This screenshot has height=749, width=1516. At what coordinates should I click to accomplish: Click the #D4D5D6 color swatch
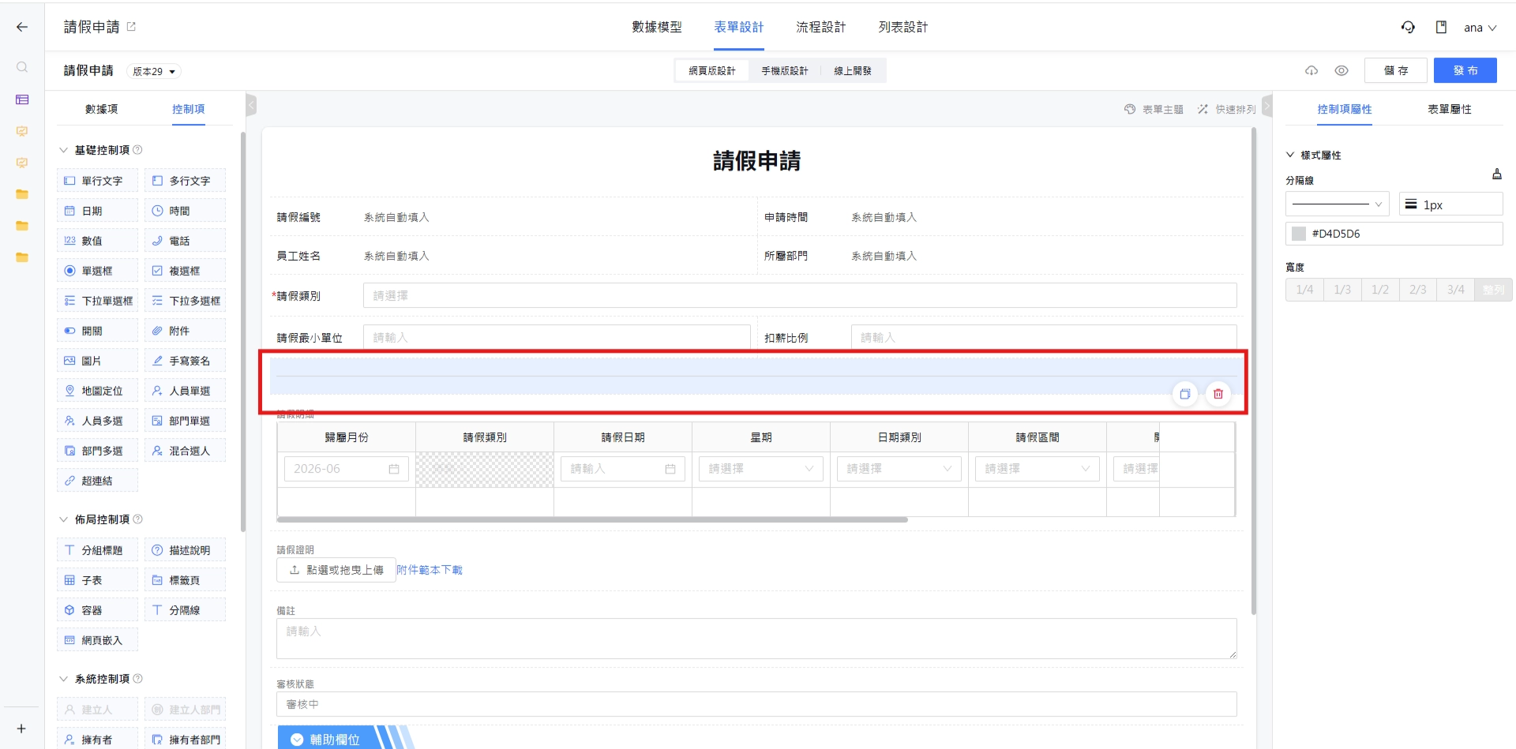click(1299, 234)
